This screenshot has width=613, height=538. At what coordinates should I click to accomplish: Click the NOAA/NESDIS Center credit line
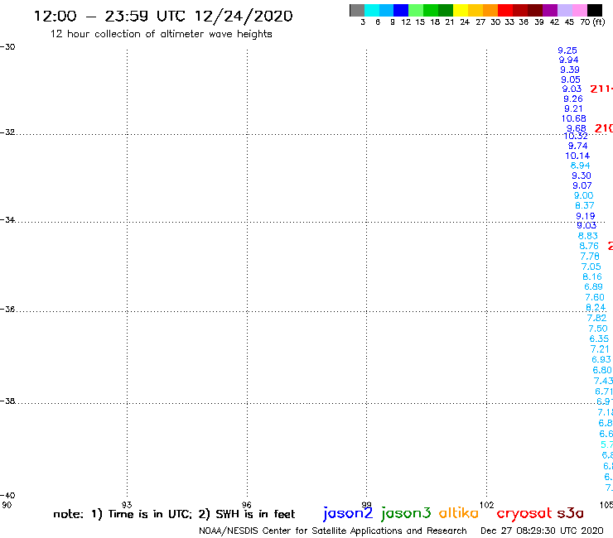[333, 531]
